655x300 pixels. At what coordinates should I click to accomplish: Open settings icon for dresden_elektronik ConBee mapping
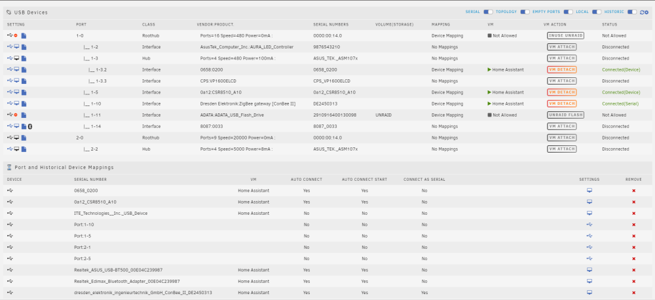click(589, 293)
